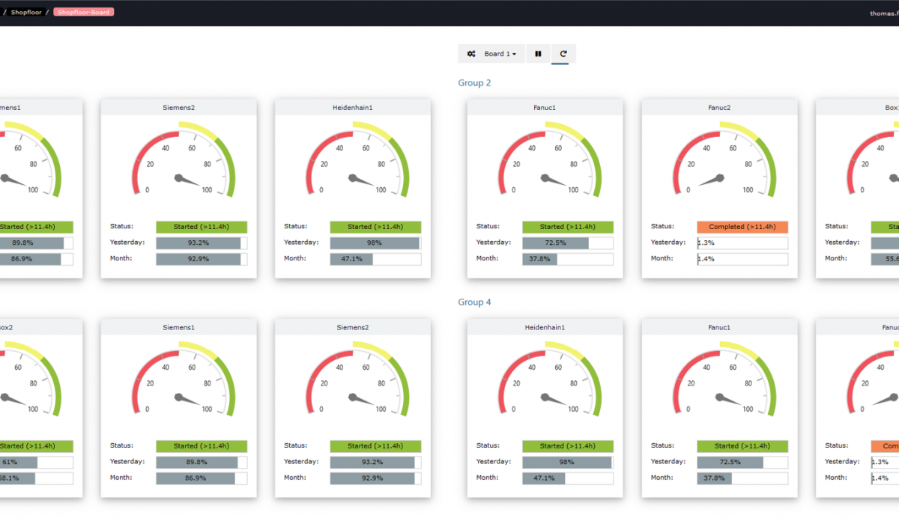This screenshot has height=524, width=899.
Task: Click the Started status on Group 4 Heidenhain1
Action: (x=568, y=446)
